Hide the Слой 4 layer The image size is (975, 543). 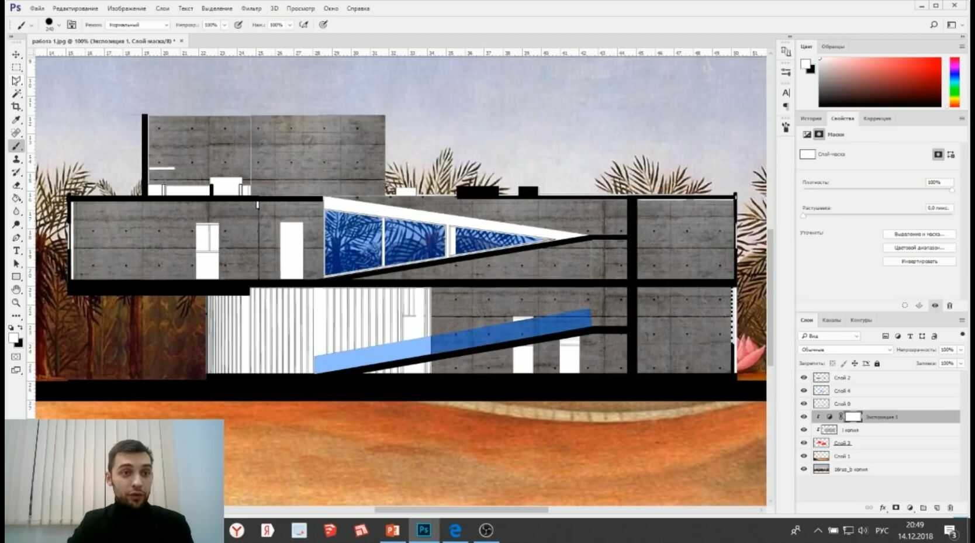click(x=804, y=390)
